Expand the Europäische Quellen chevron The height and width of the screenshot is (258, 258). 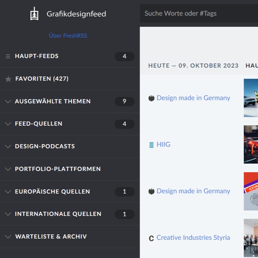click(x=8, y=192)
